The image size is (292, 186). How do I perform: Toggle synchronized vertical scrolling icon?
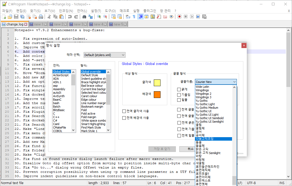[113, 17]
